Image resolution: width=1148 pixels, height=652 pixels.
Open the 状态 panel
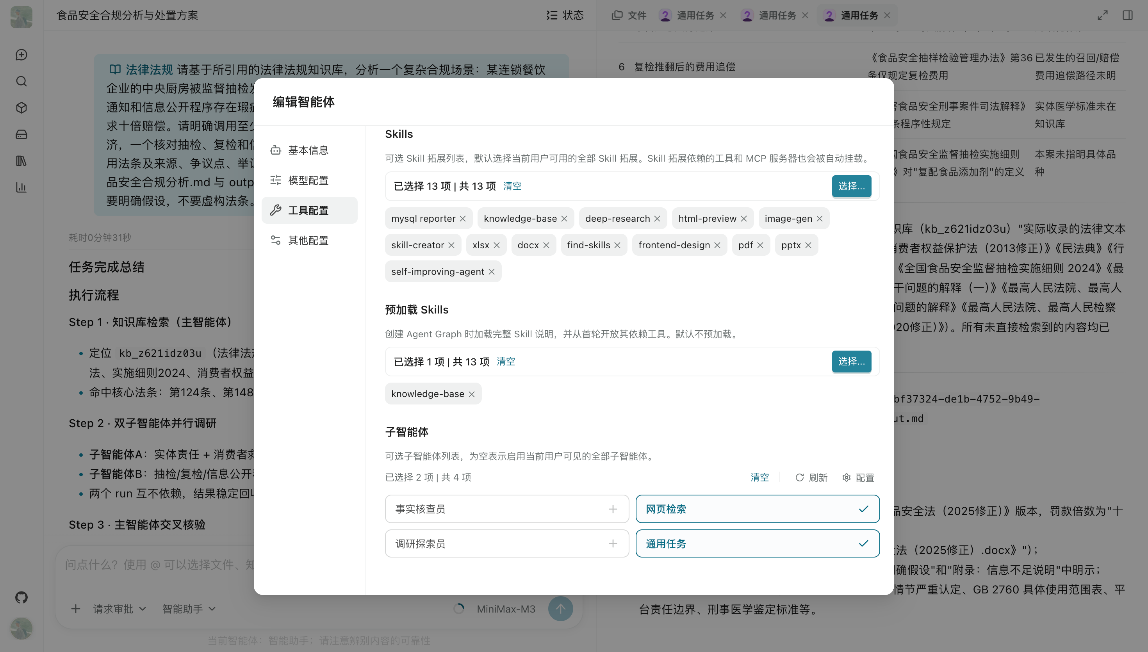pos(565,15)
